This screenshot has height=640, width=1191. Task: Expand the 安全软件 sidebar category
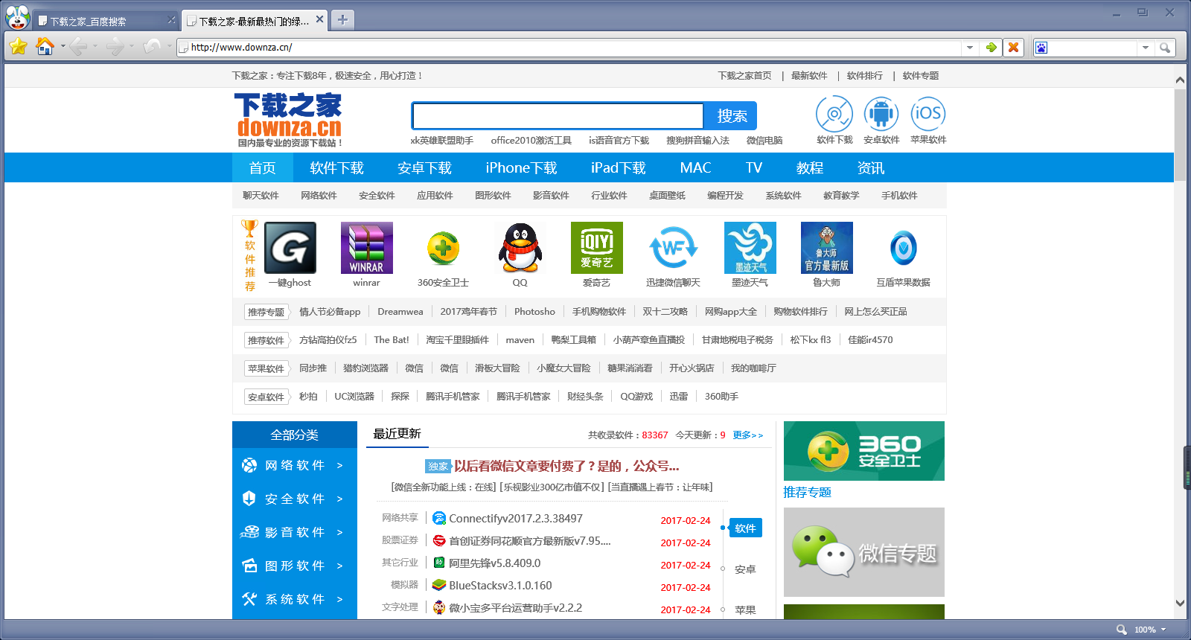(x=295, y=499)
